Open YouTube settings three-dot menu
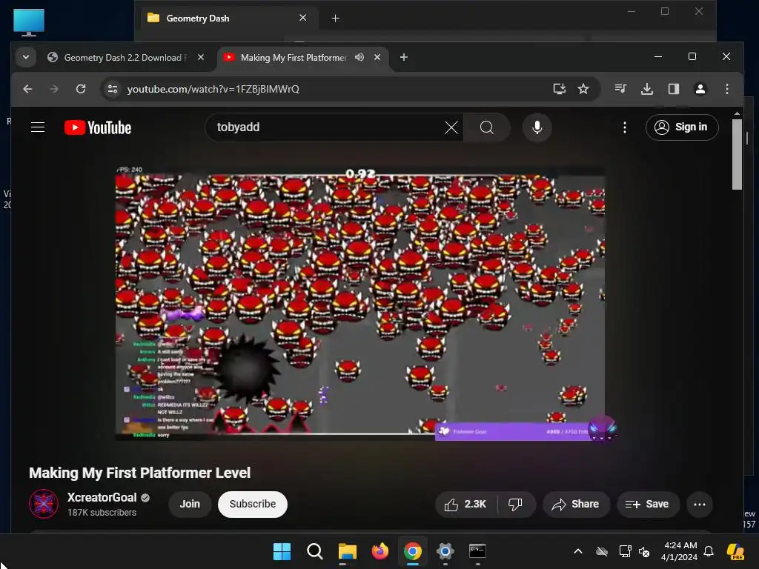The height and width of the screenshot is (569, 759). (624, 127)
